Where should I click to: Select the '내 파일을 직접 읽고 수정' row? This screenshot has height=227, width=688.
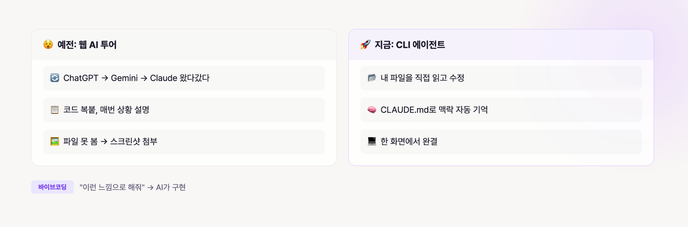coord(501,78)
